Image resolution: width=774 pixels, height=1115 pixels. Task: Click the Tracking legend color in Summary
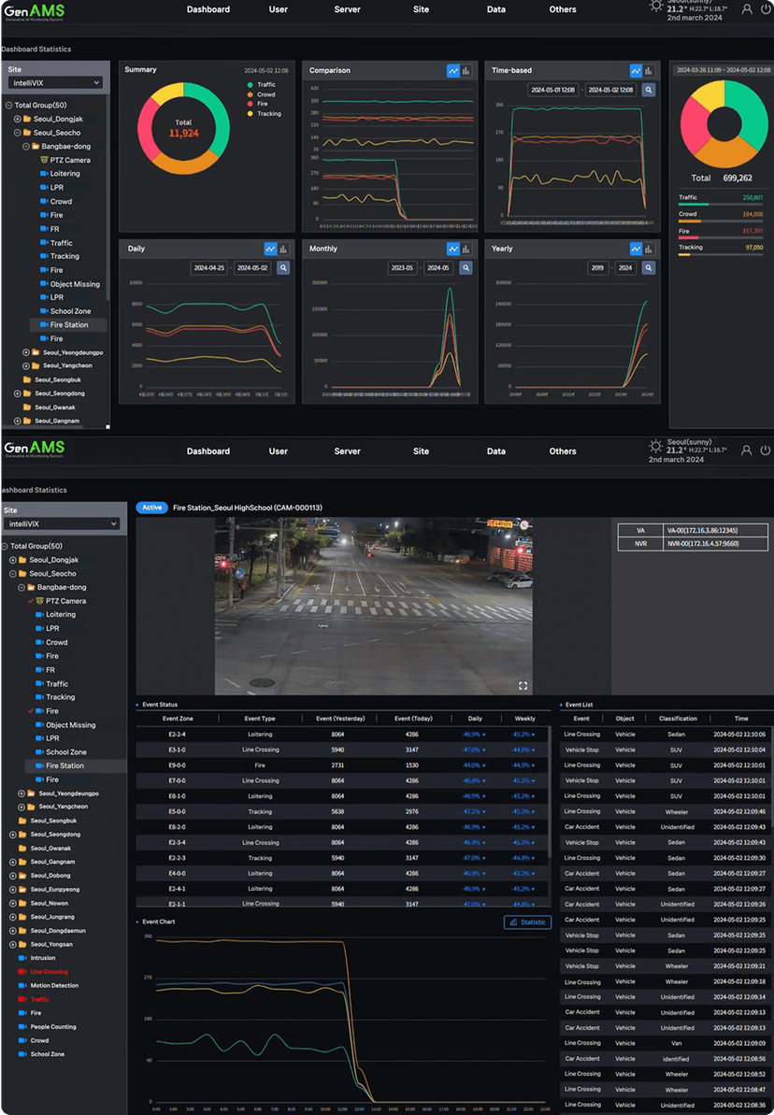pyautogui.click(x=250, y=114)
